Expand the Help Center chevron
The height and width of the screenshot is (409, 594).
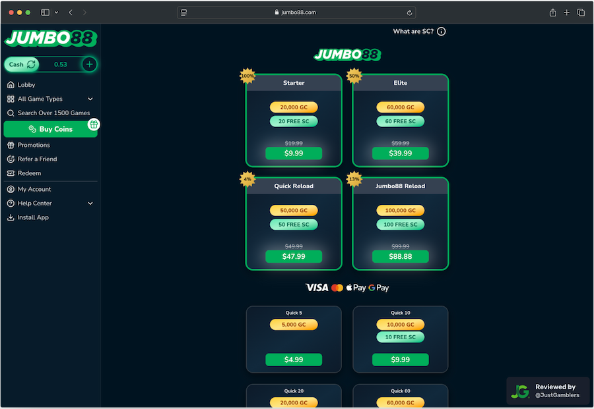(x=90, y=204)
